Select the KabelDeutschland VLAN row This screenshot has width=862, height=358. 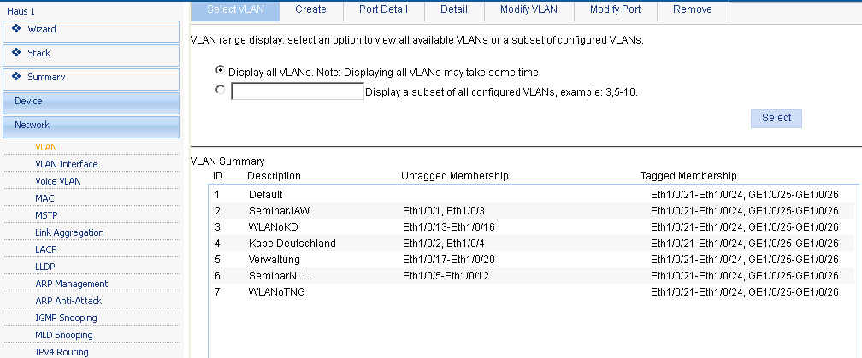[x=527, y=244]
